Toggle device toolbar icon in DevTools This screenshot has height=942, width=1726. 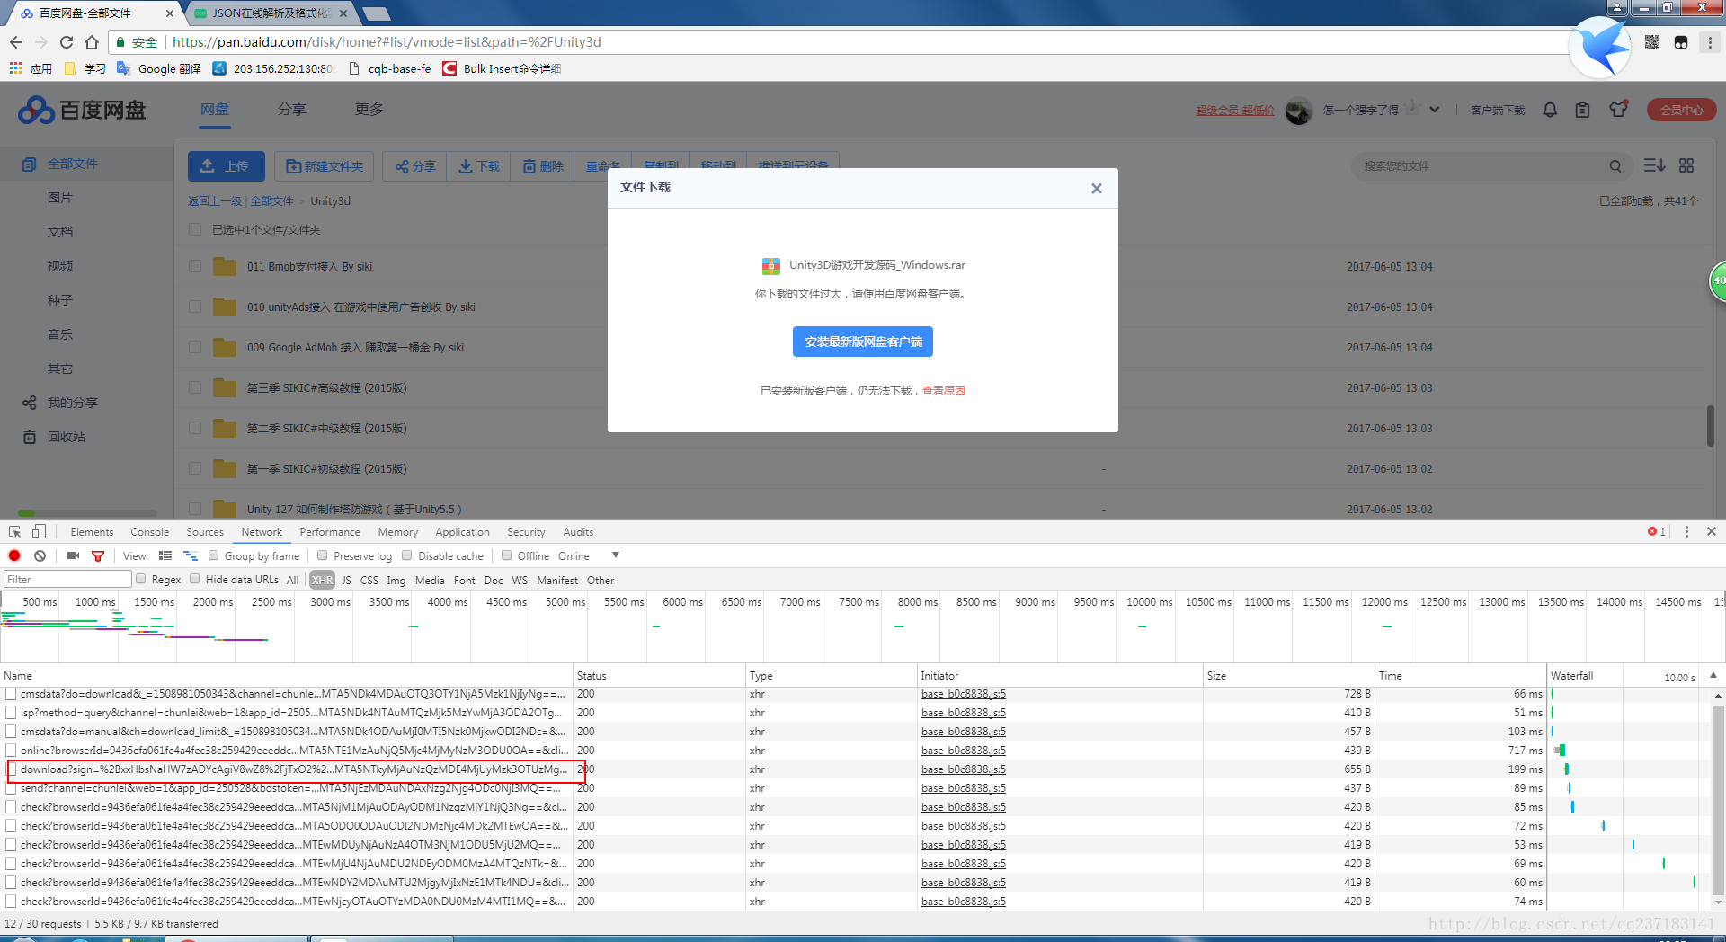click(39, 532)
